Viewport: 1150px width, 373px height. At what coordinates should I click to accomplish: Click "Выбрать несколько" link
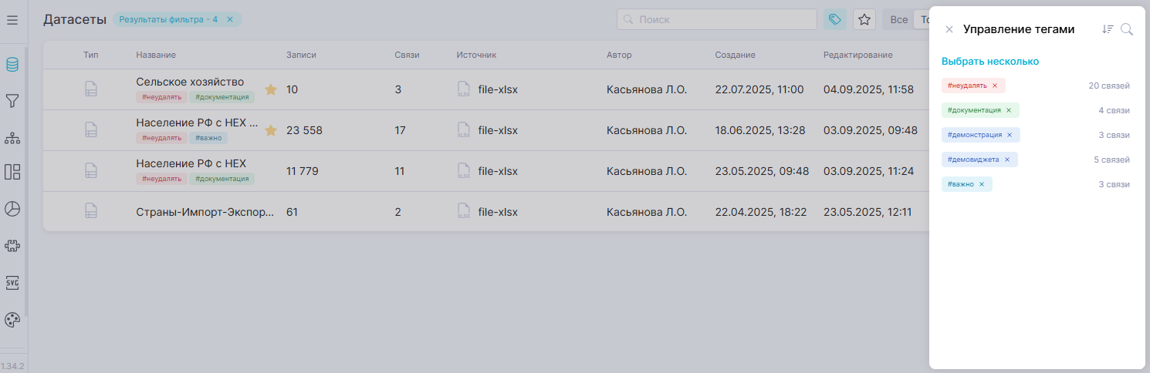click(990, 61)
